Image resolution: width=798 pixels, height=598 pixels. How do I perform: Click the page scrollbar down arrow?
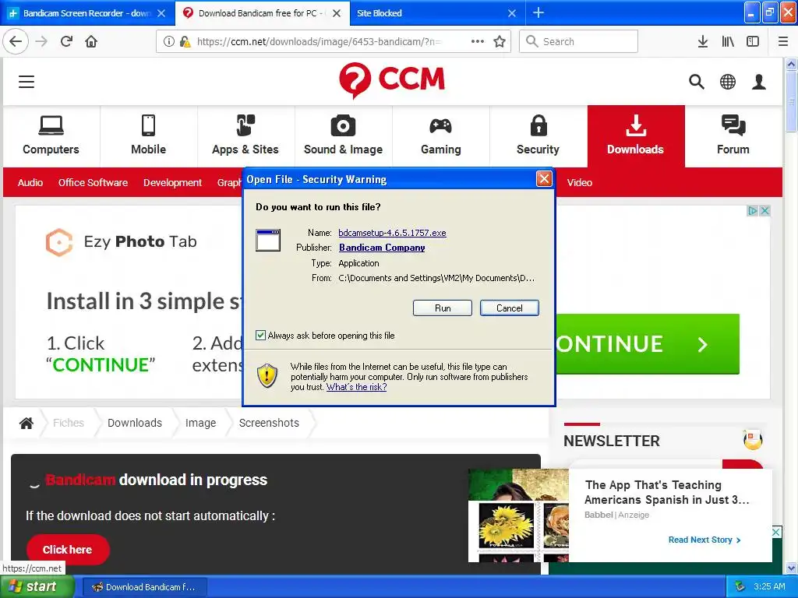pos(791,568)
